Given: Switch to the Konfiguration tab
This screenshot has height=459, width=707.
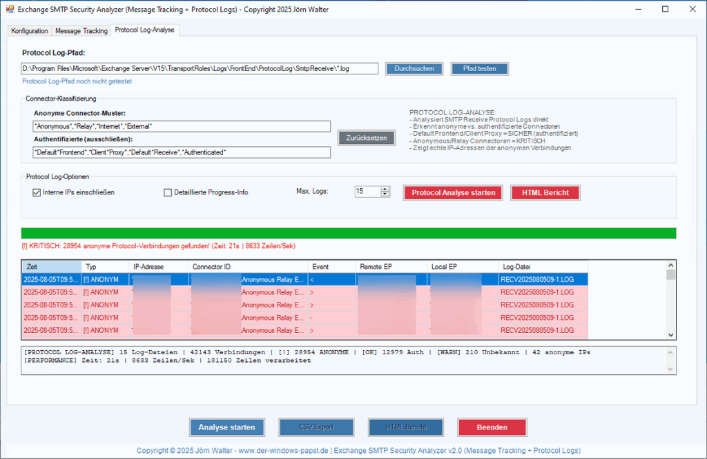Looking at the screenshot, I should pyautogui.click(x=29, y=30).
